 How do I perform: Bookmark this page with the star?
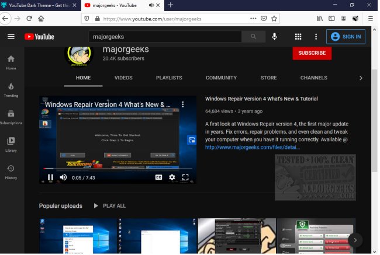coord(274,19)
